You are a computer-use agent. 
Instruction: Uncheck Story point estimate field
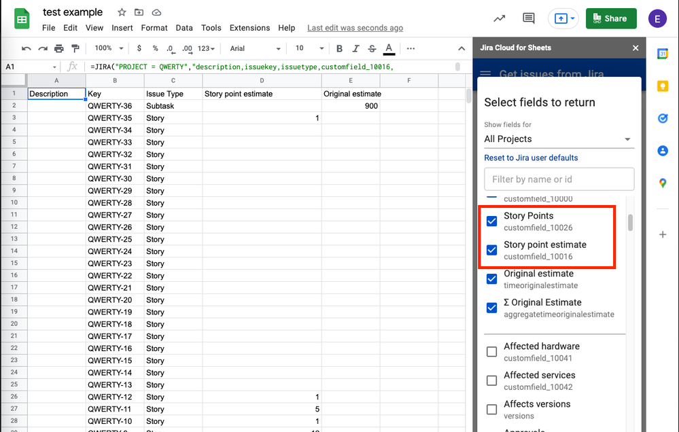[x=491, y=250]
